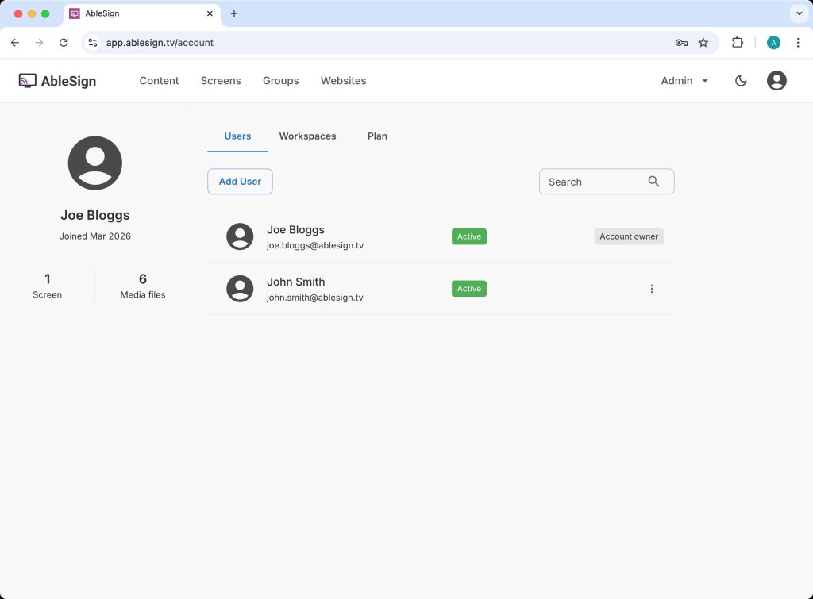Open the Groups navigation link
Screen dimensions: 813x599
pos(280,80)
